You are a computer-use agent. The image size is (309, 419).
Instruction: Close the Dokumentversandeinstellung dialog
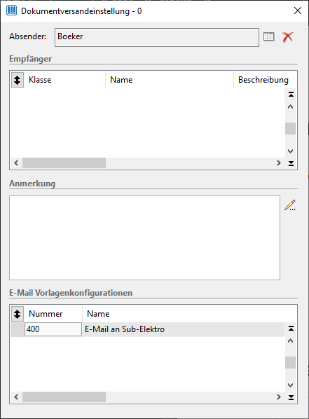(298, 11)
